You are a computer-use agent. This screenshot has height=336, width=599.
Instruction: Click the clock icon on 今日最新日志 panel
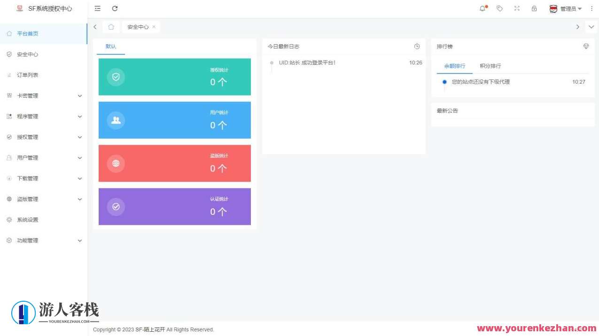[417, 46]
